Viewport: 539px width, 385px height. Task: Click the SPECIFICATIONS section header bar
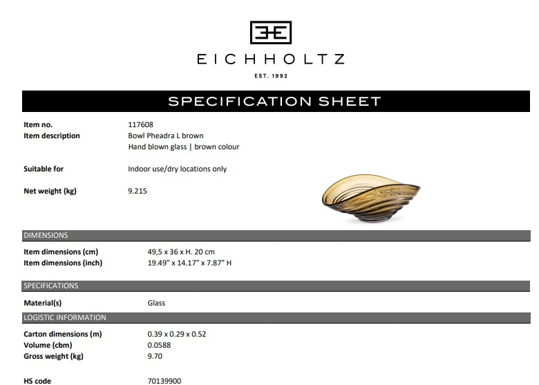coord(276,285)
